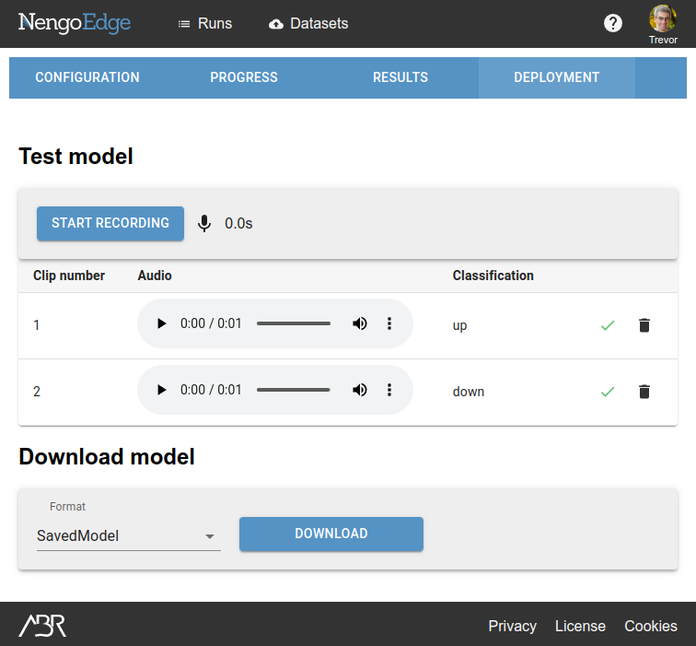Switch to the Deployment tab

(557, 77)
